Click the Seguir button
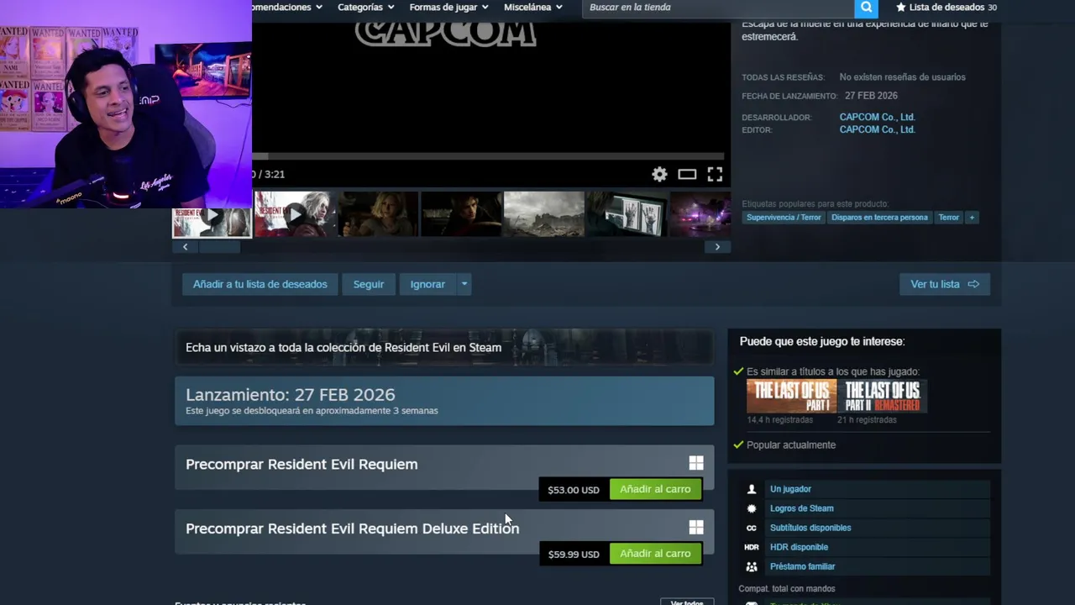 click(369, 284)
